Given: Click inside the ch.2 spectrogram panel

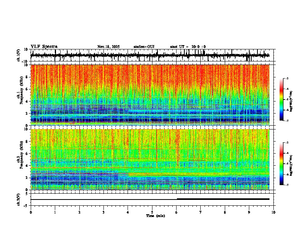Looking at the screenshot, I should tap(150, 159).
